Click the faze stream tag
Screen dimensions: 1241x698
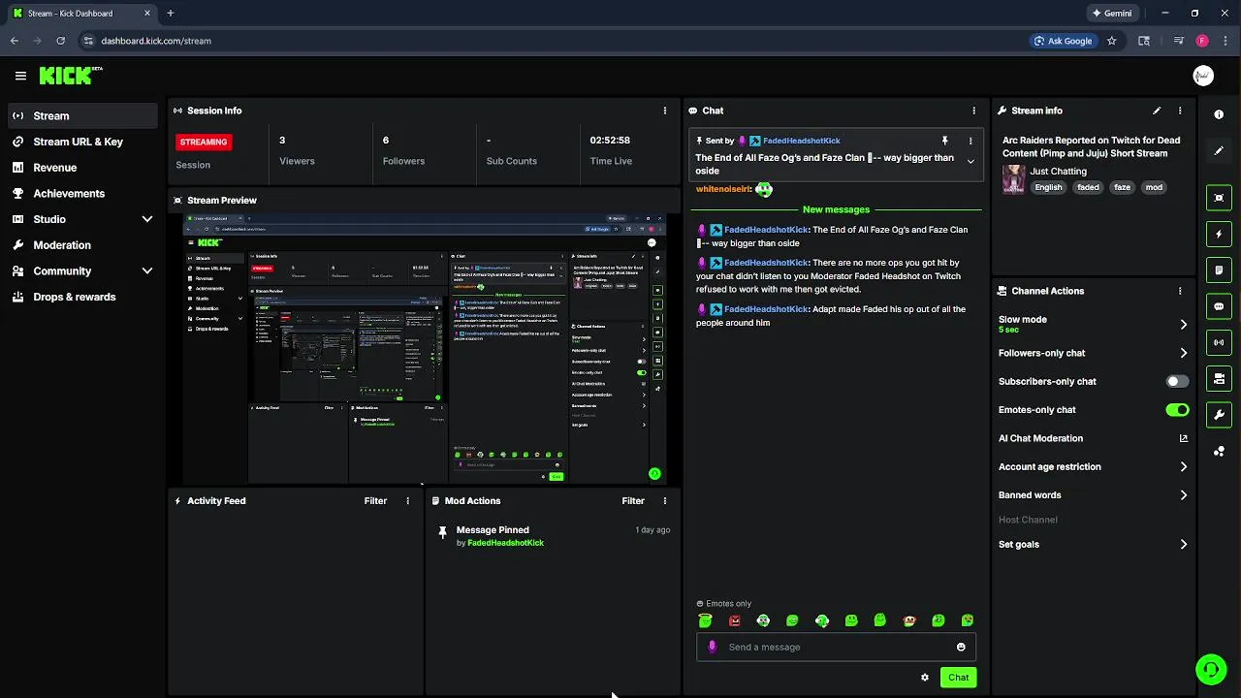pyautogui.click(x=1122, y=188)
